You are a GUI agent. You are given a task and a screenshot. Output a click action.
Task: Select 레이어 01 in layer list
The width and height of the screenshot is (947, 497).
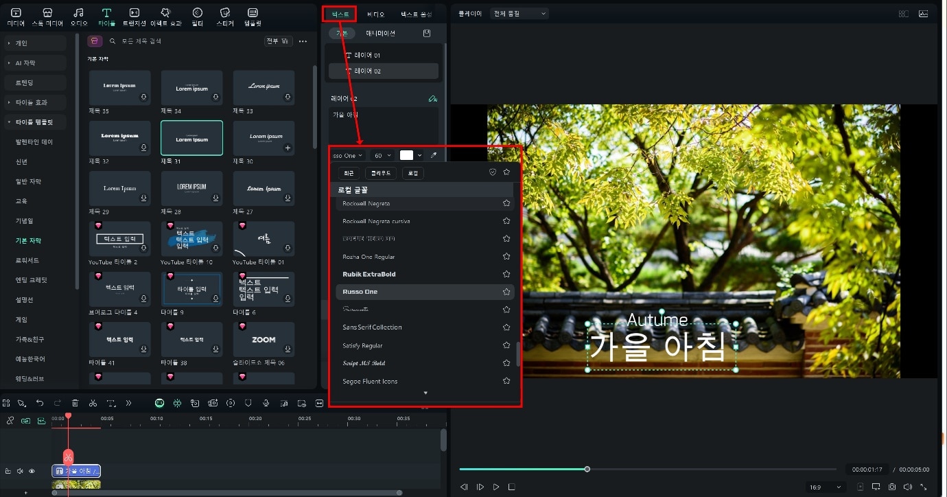[x=384, y=55]
